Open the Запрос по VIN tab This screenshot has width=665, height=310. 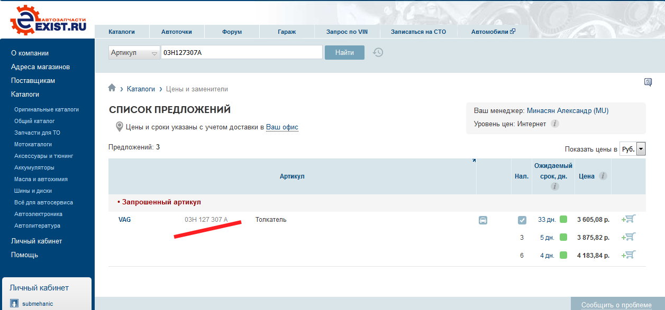point(347,32)
